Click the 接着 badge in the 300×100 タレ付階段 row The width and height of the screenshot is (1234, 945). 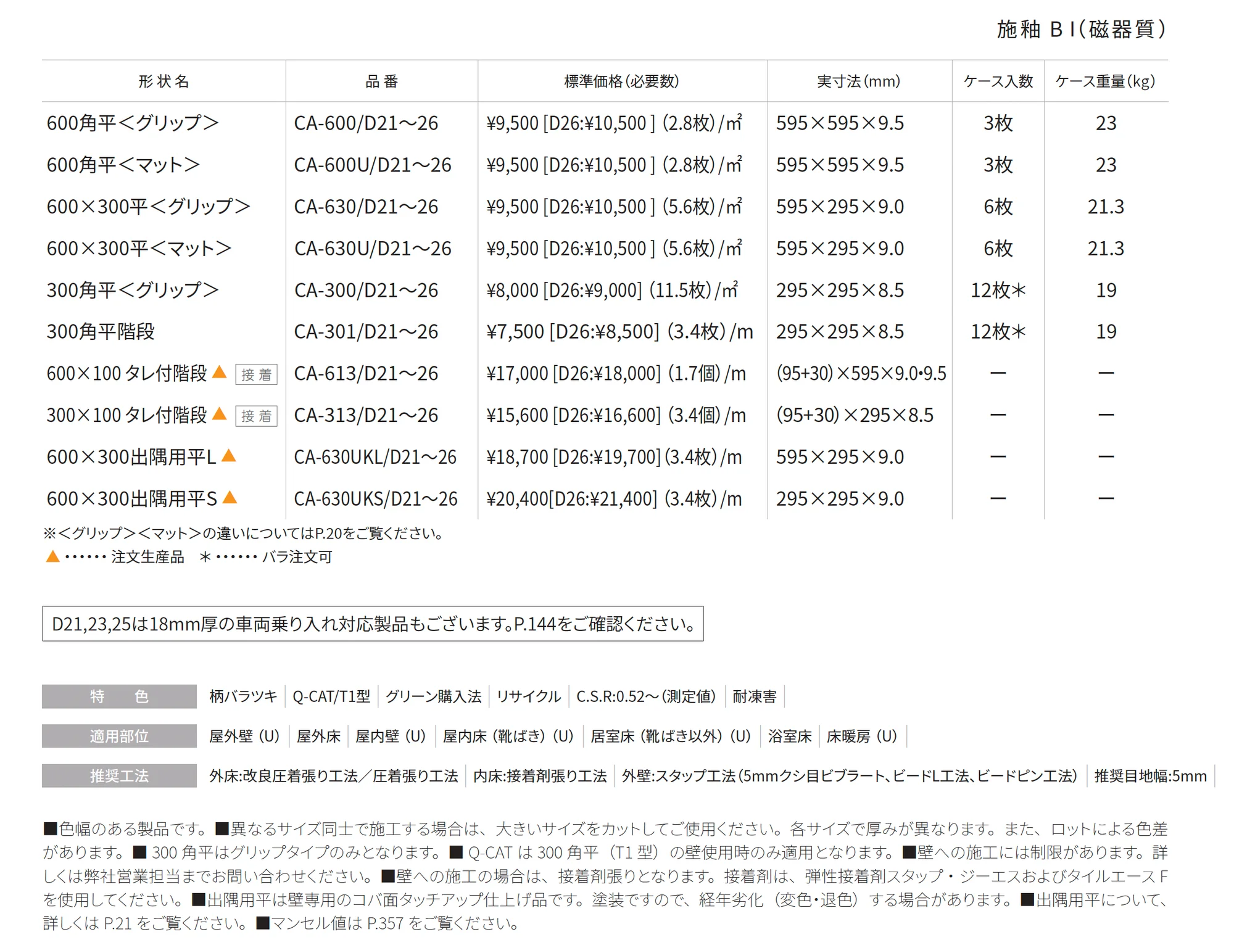[x=256, y=416]
